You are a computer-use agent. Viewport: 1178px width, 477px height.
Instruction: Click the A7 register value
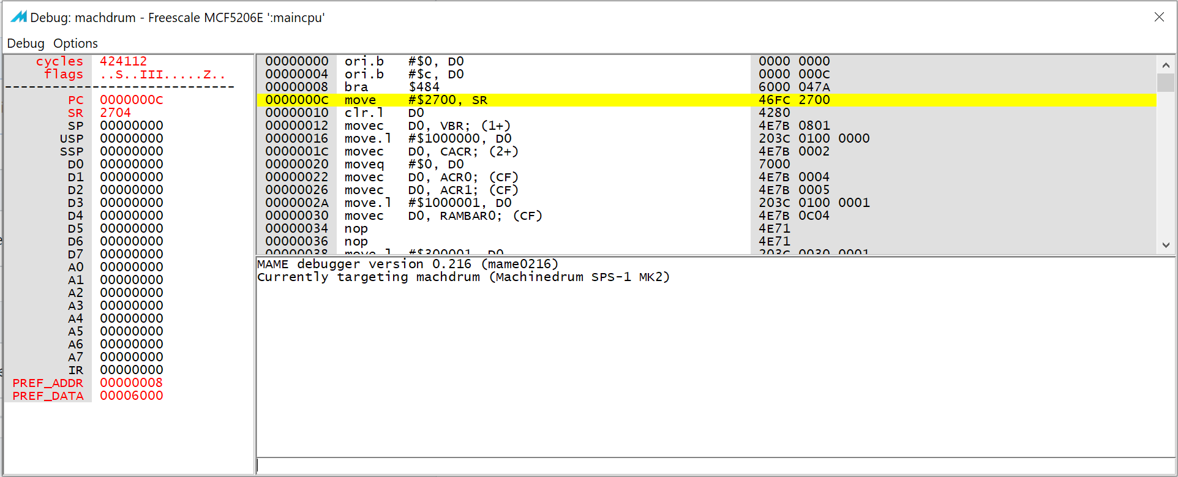132,357
